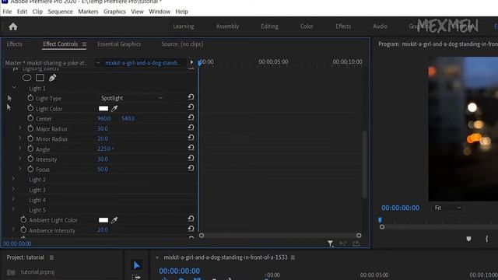Reset the Center parameter
Screen dimensions: 498x280
pos(191,117)
